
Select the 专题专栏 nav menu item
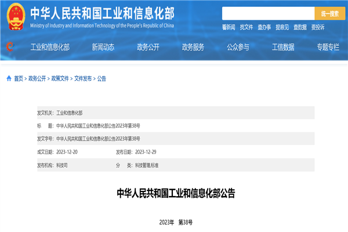coord(328,47)
